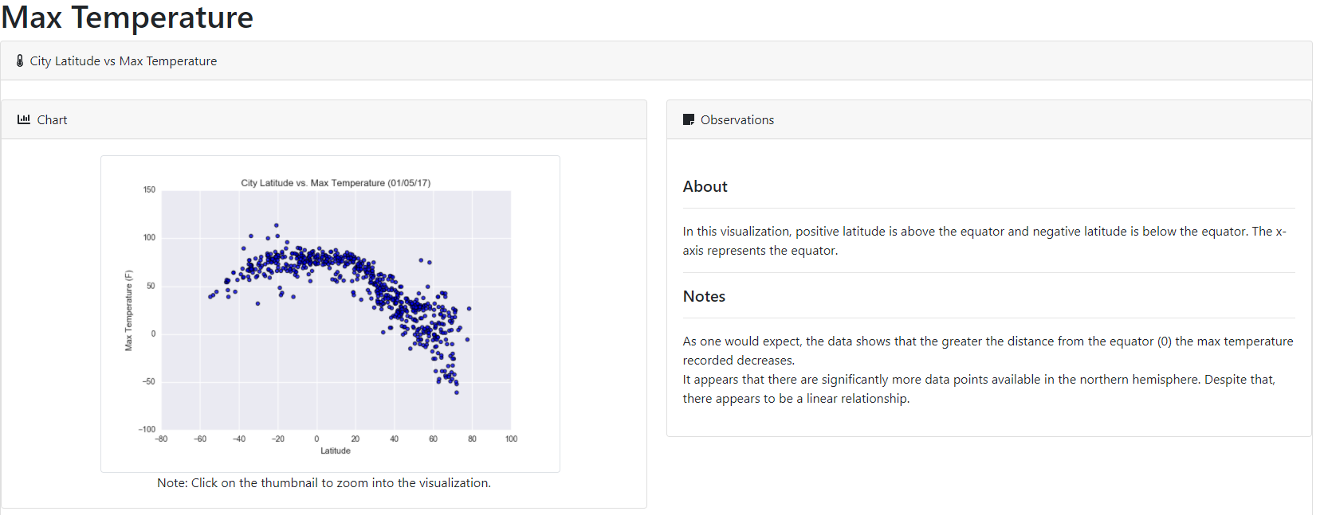The width and height of the screenshot is (1320, 515).
Task: Click the thumbnail zoom note below the chart
Action: pyautogui.click(x=324, y=483)
